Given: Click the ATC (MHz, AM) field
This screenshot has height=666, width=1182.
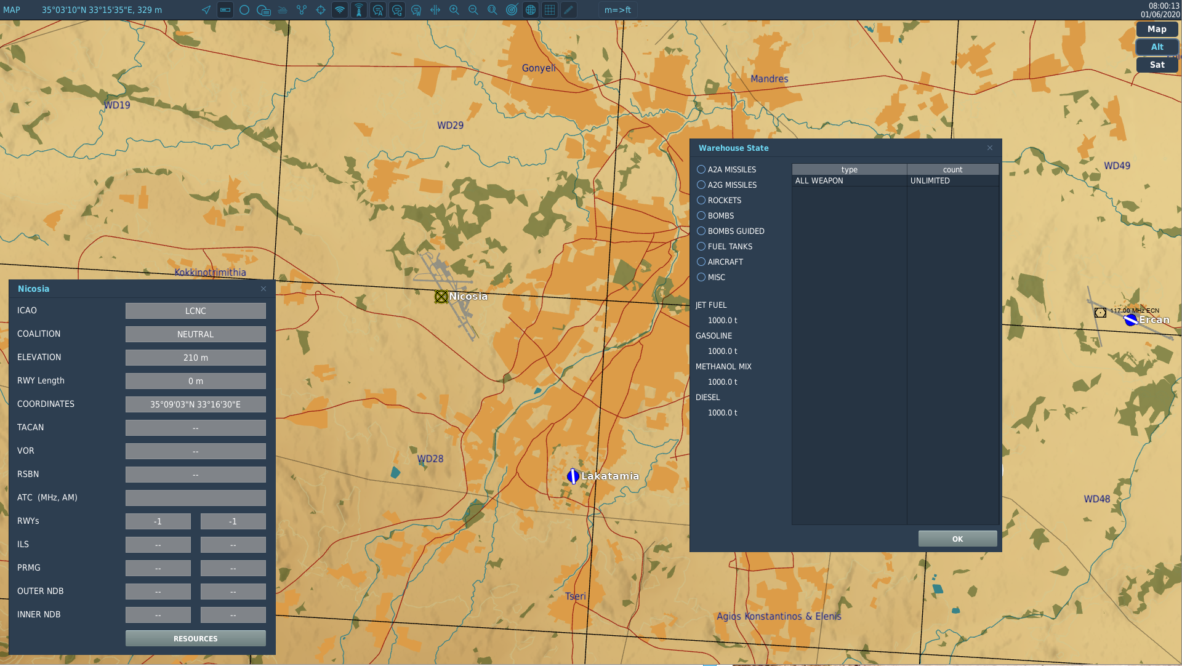Looking at the screenshot, I should [x=196, y=497].
